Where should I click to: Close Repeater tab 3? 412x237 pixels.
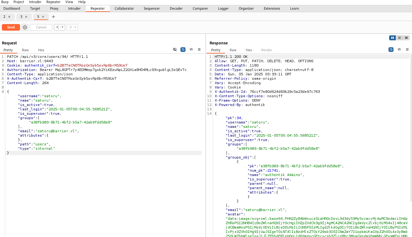coord(26,17)
